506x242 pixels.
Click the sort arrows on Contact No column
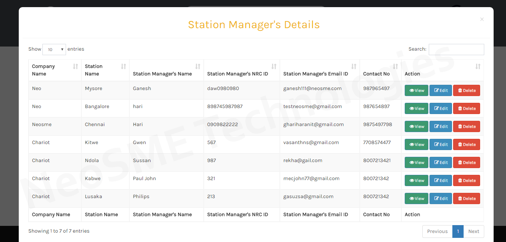(395, 66)
